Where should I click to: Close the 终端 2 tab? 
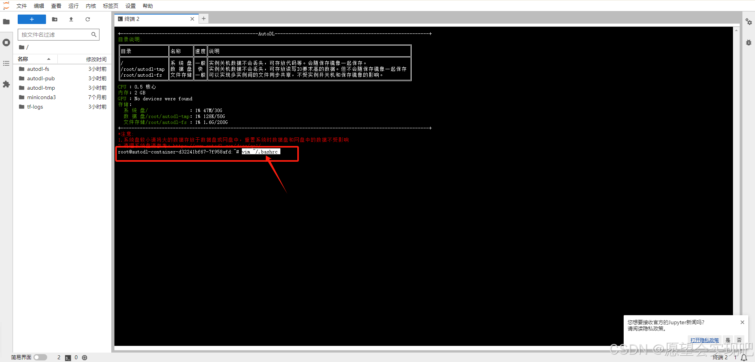[x=192, y=19]
